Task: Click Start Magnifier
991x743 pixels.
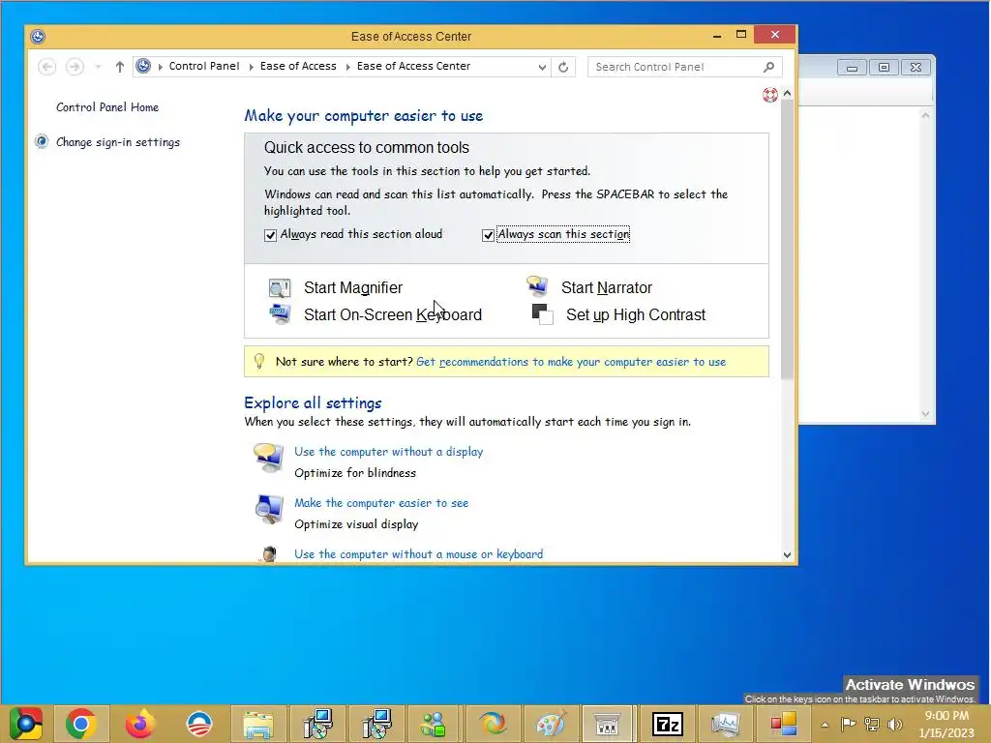Action: pyautogui.click(x=353, y=288)
